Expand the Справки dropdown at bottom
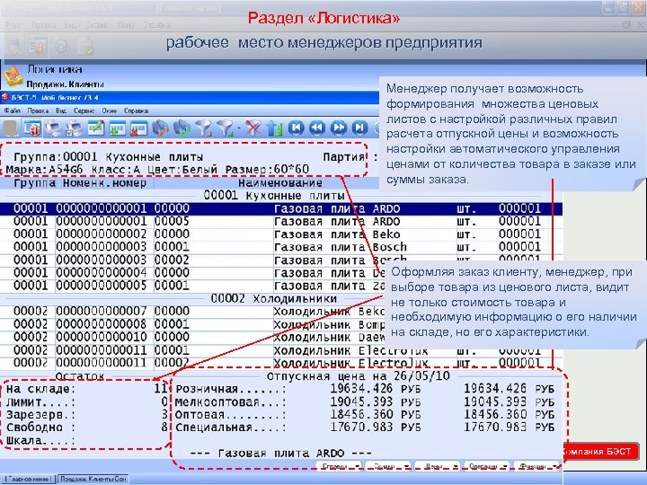647x485 pixels. [339, 466]
